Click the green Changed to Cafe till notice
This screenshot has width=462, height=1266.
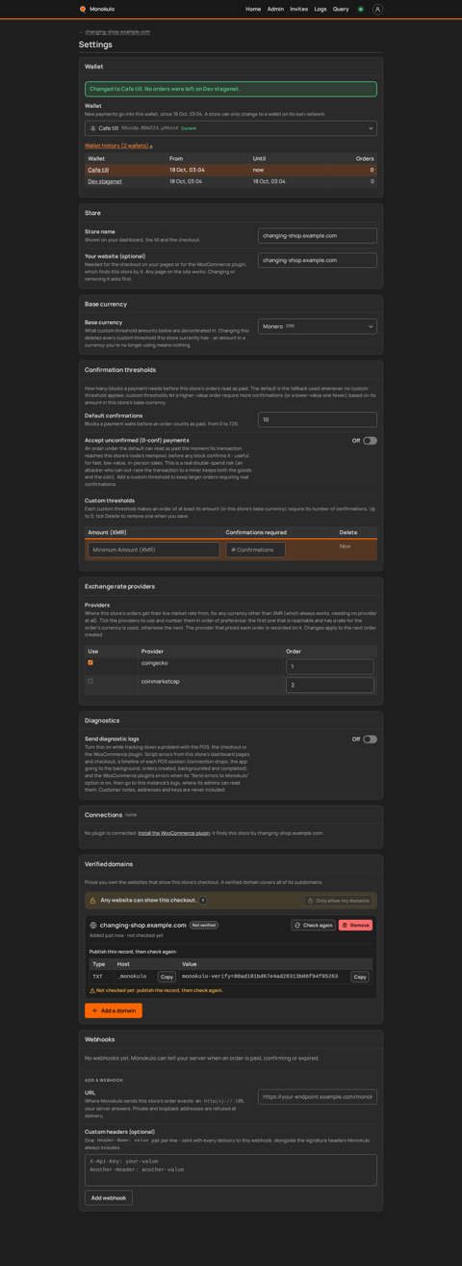(x=231, y=89)
